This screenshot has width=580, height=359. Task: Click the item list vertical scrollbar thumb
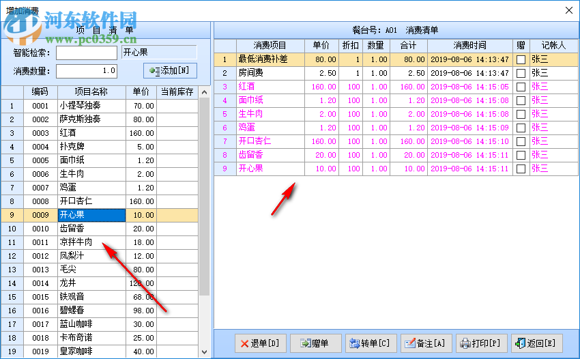point(204,196)
